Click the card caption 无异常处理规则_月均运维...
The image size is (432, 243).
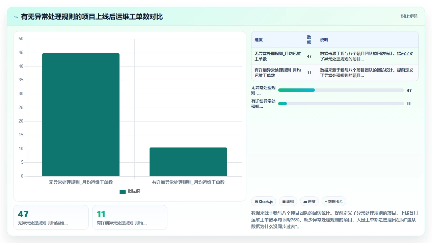coord(43,223)
